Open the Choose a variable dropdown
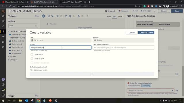184x103 pixels. pyautogui.click(x=150, y=91)
